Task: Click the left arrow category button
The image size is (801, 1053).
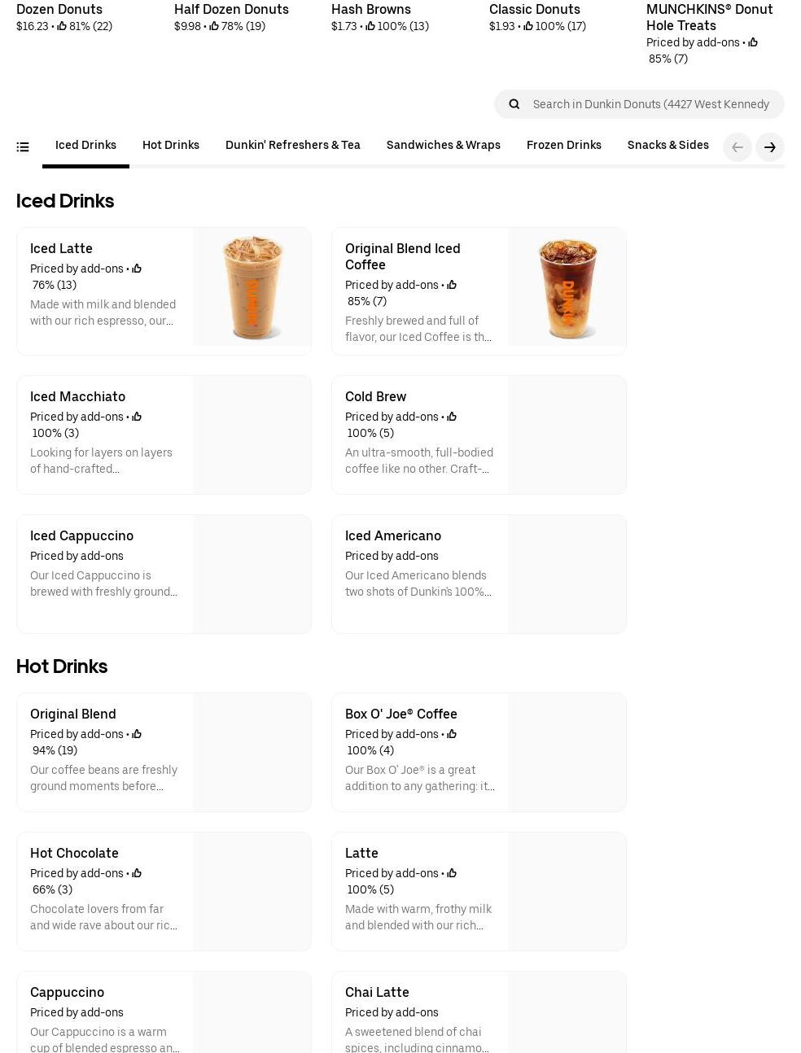Action: click(737, 147)
